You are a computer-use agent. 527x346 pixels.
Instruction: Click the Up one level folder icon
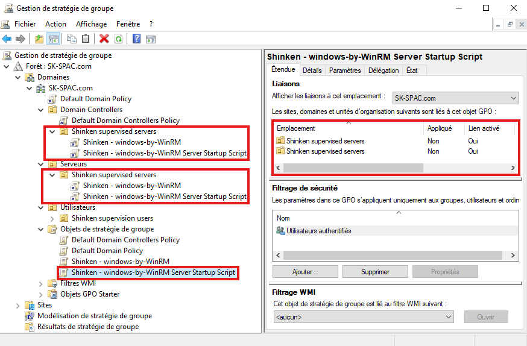[x=39, y=39]
